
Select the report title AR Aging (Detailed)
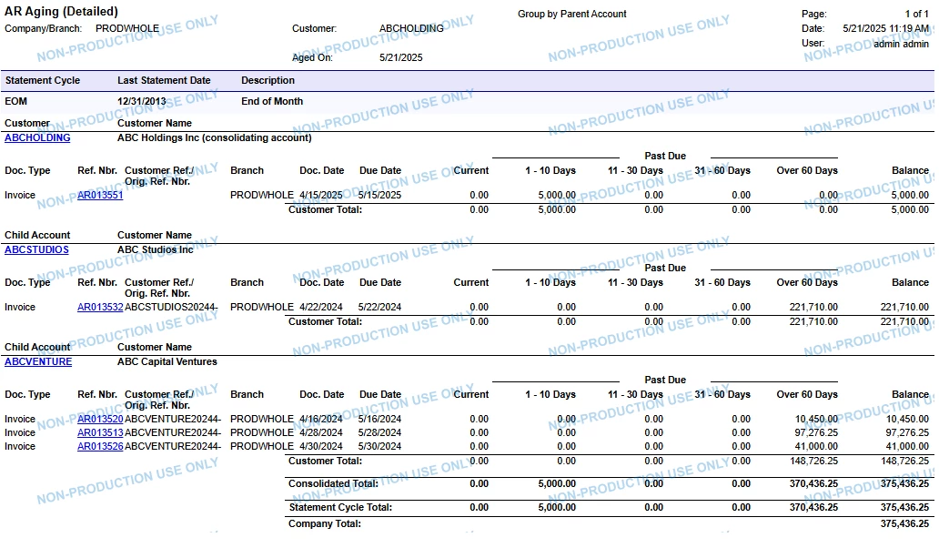pos(61,12)
